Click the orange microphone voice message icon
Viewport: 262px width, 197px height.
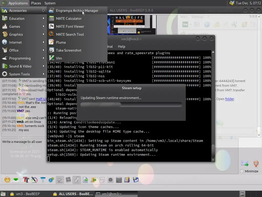click(x=256, y=163)
